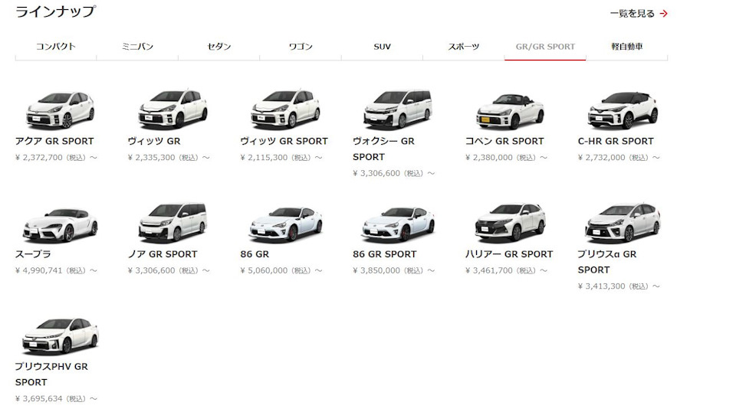Select the スポーツ tab
736x412 pixels.
tap(464, 47)
